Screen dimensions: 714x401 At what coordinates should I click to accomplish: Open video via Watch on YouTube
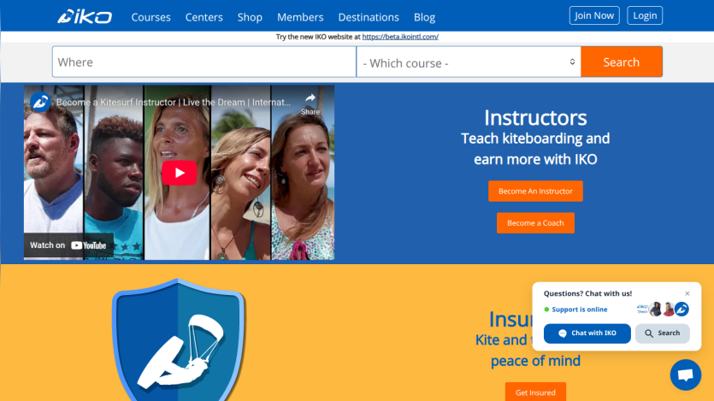point(68,245)
